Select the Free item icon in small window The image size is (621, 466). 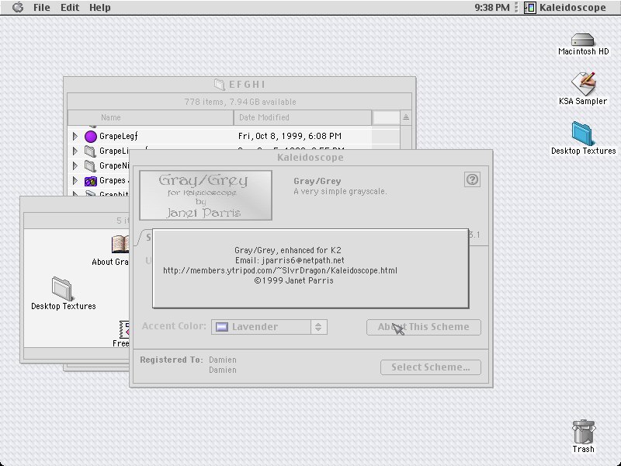(124, 329)
